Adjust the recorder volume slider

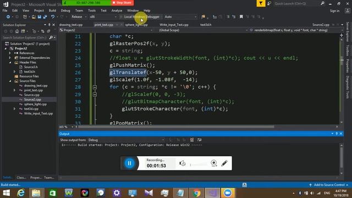pyautogui.click(x=199, y=165)
